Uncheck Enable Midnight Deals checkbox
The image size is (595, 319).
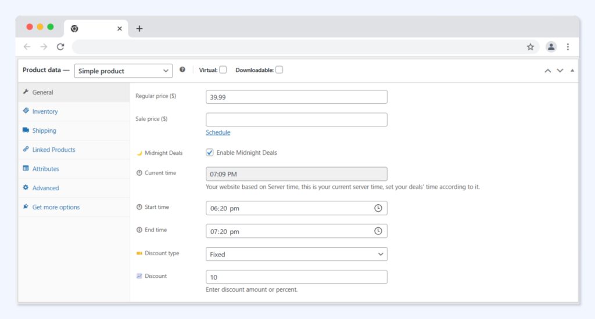tap(210, 153)
